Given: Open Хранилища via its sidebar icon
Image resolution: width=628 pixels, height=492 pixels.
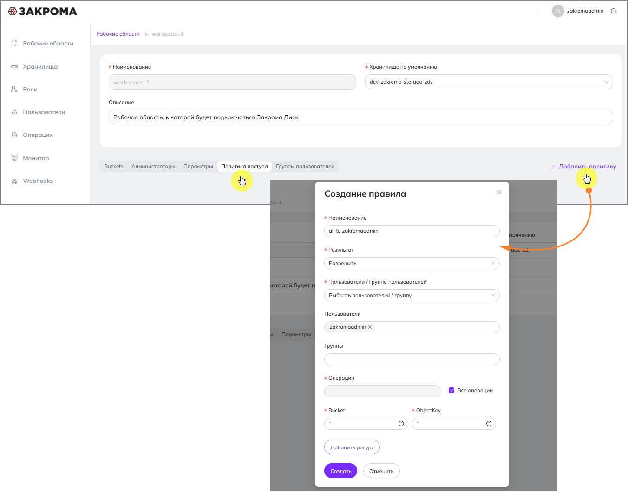Looking at the screenshot, I should point(14,66).
